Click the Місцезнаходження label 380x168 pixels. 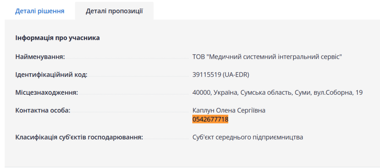point(47,93)
